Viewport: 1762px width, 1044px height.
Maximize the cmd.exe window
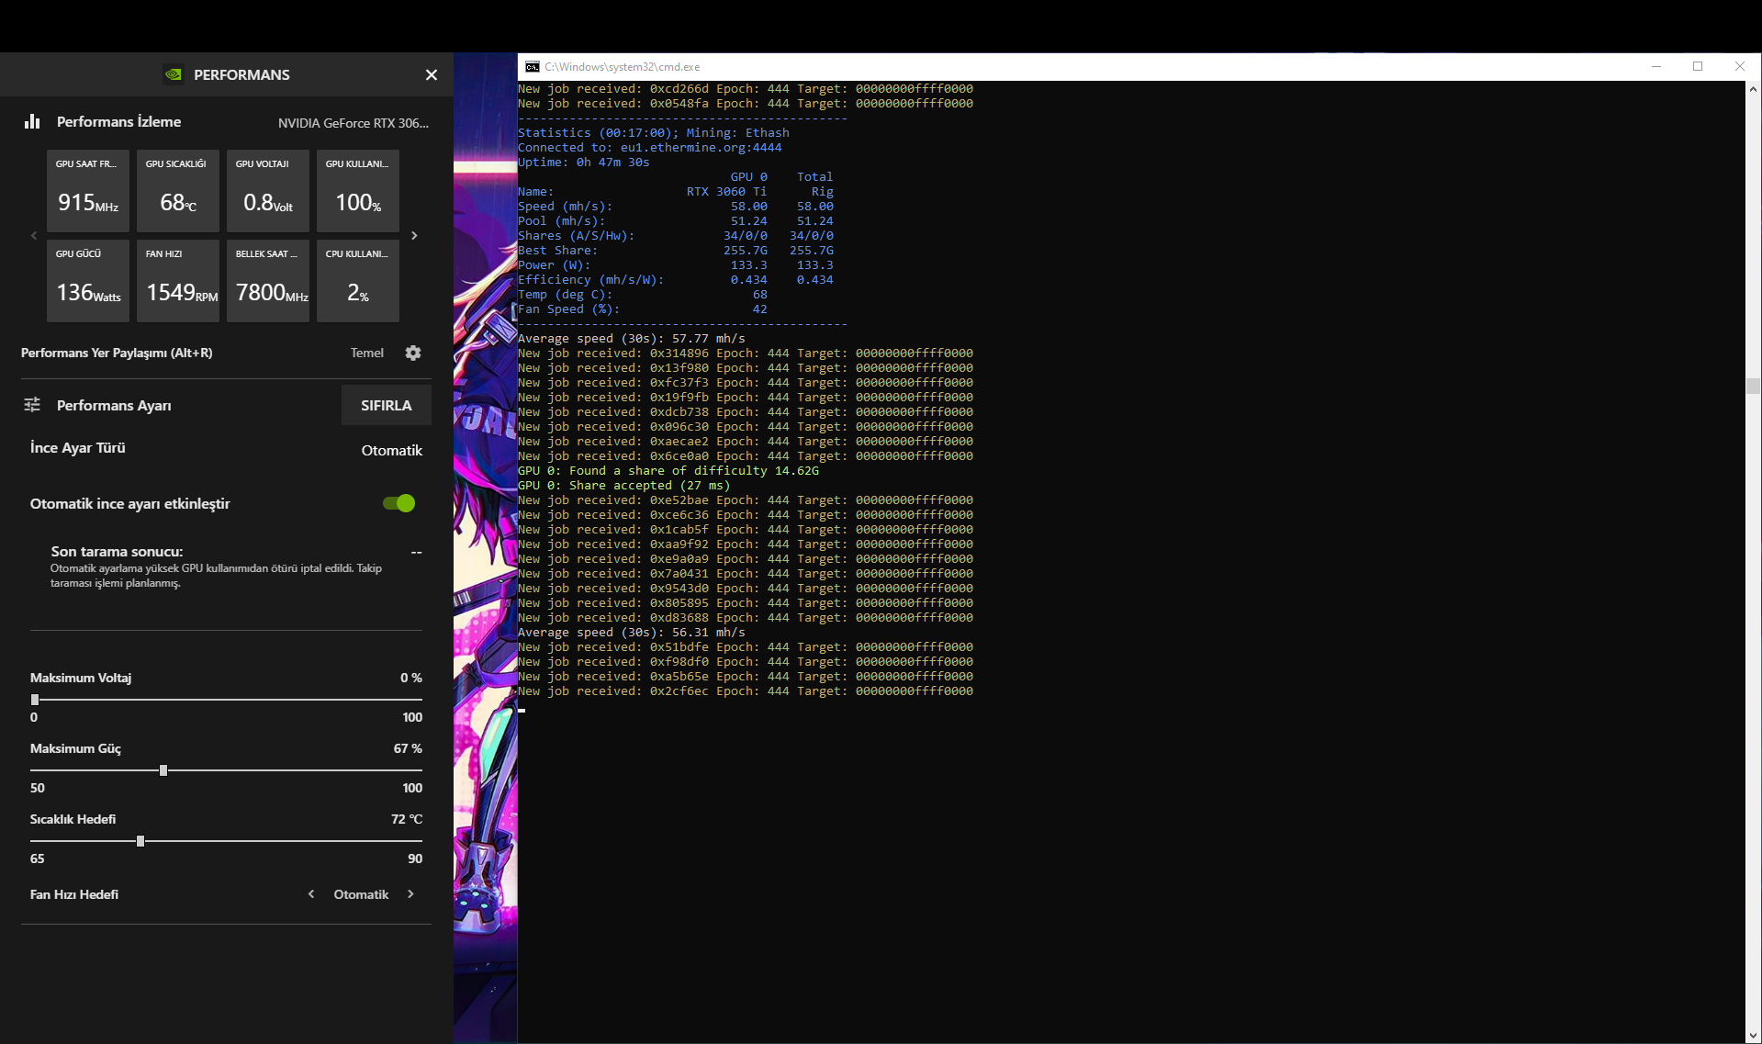click(1698, 67)
